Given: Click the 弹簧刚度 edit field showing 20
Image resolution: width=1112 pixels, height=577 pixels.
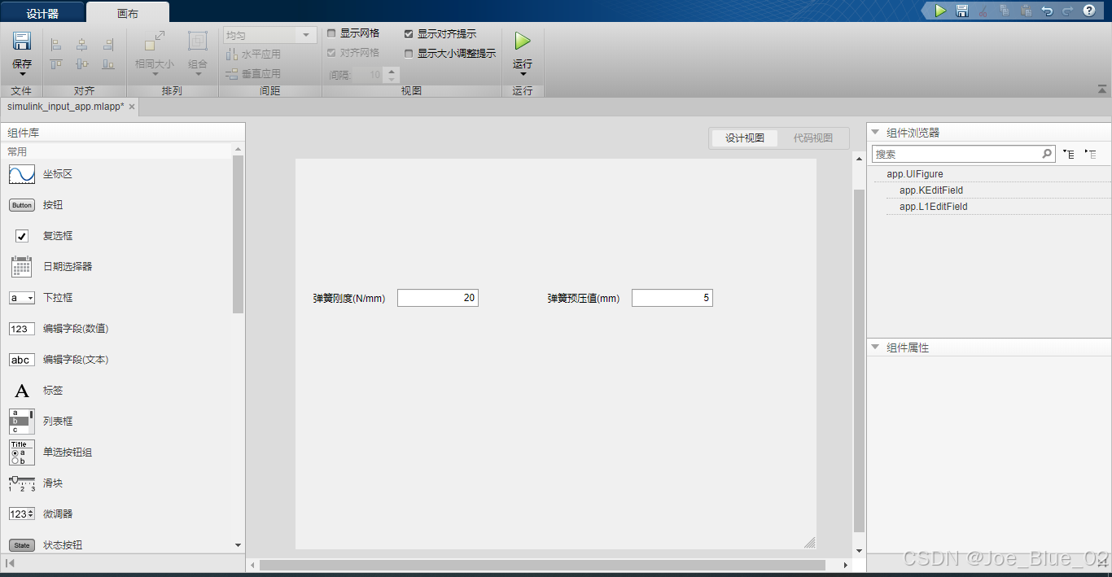Looking at the screenshot, I should coord(437,297).
